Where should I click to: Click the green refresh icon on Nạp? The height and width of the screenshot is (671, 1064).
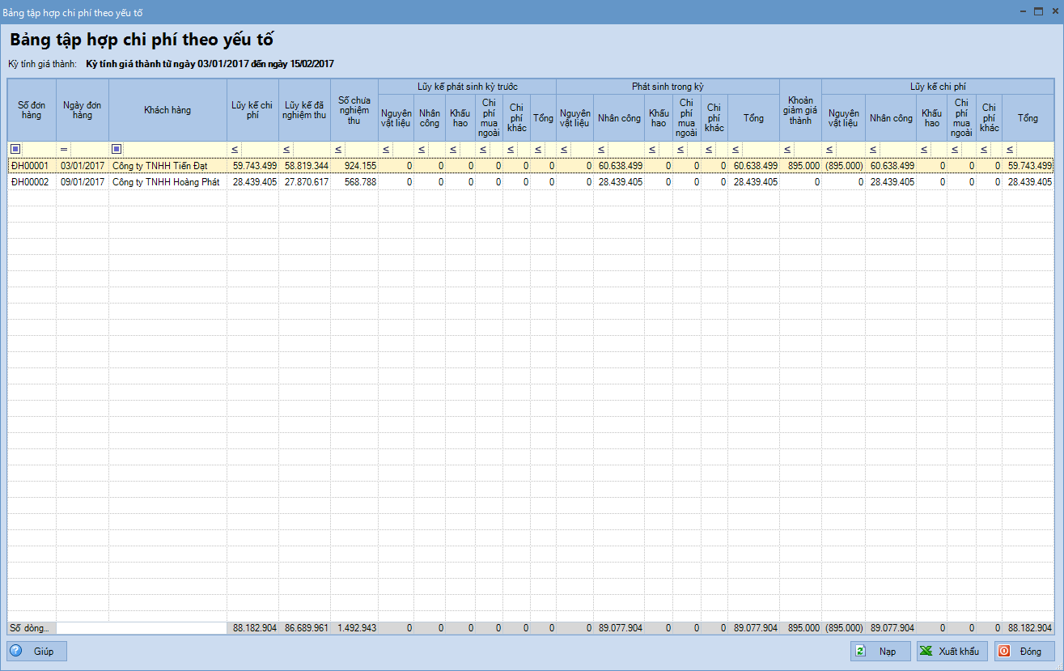[861, 652]
